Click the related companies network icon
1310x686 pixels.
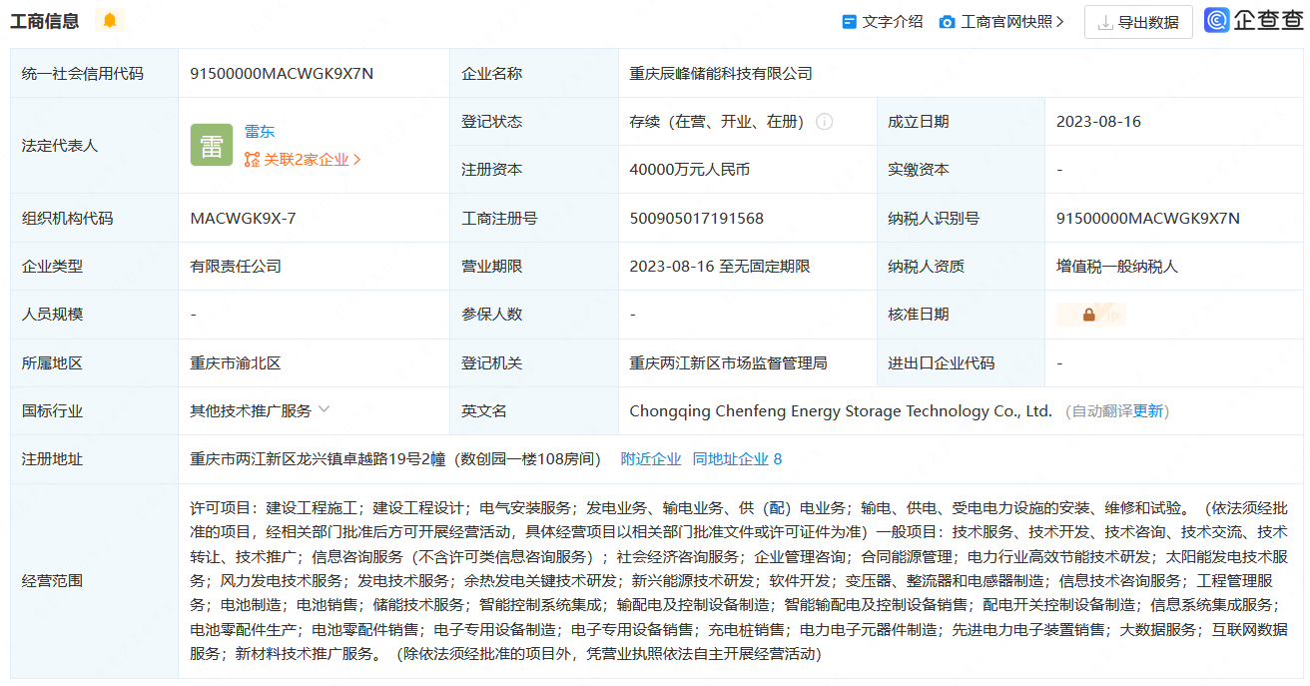point(252,160)
